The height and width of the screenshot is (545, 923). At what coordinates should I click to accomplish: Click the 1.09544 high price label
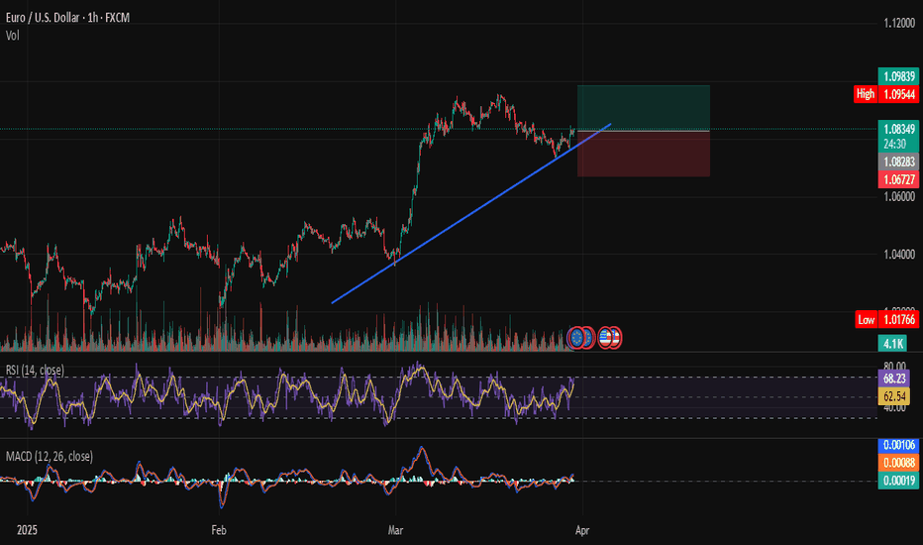[898, 94]
